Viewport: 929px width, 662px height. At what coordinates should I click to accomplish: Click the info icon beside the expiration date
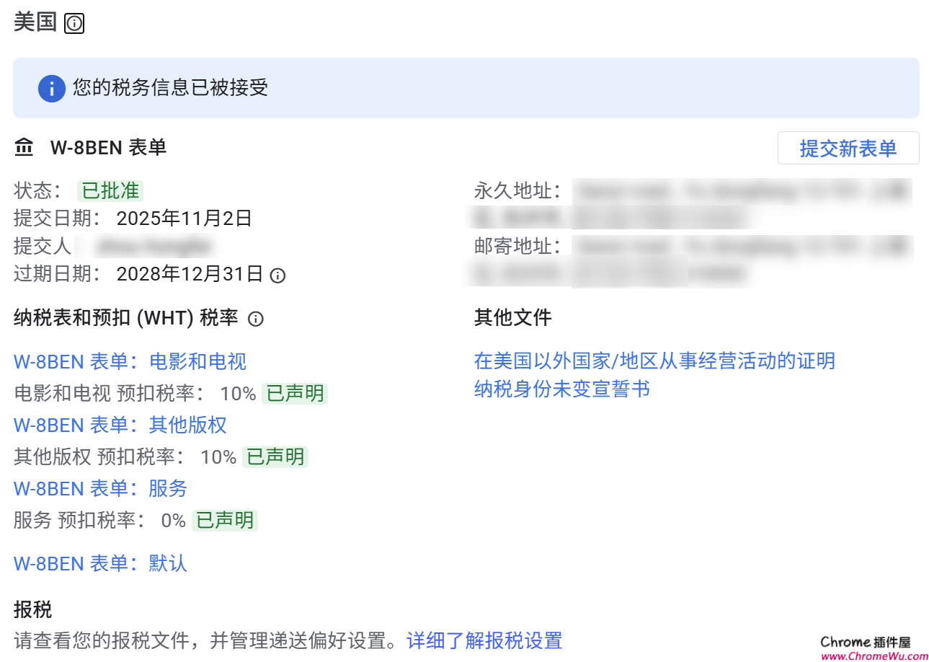pyautogui.click(x=278, y=275)
